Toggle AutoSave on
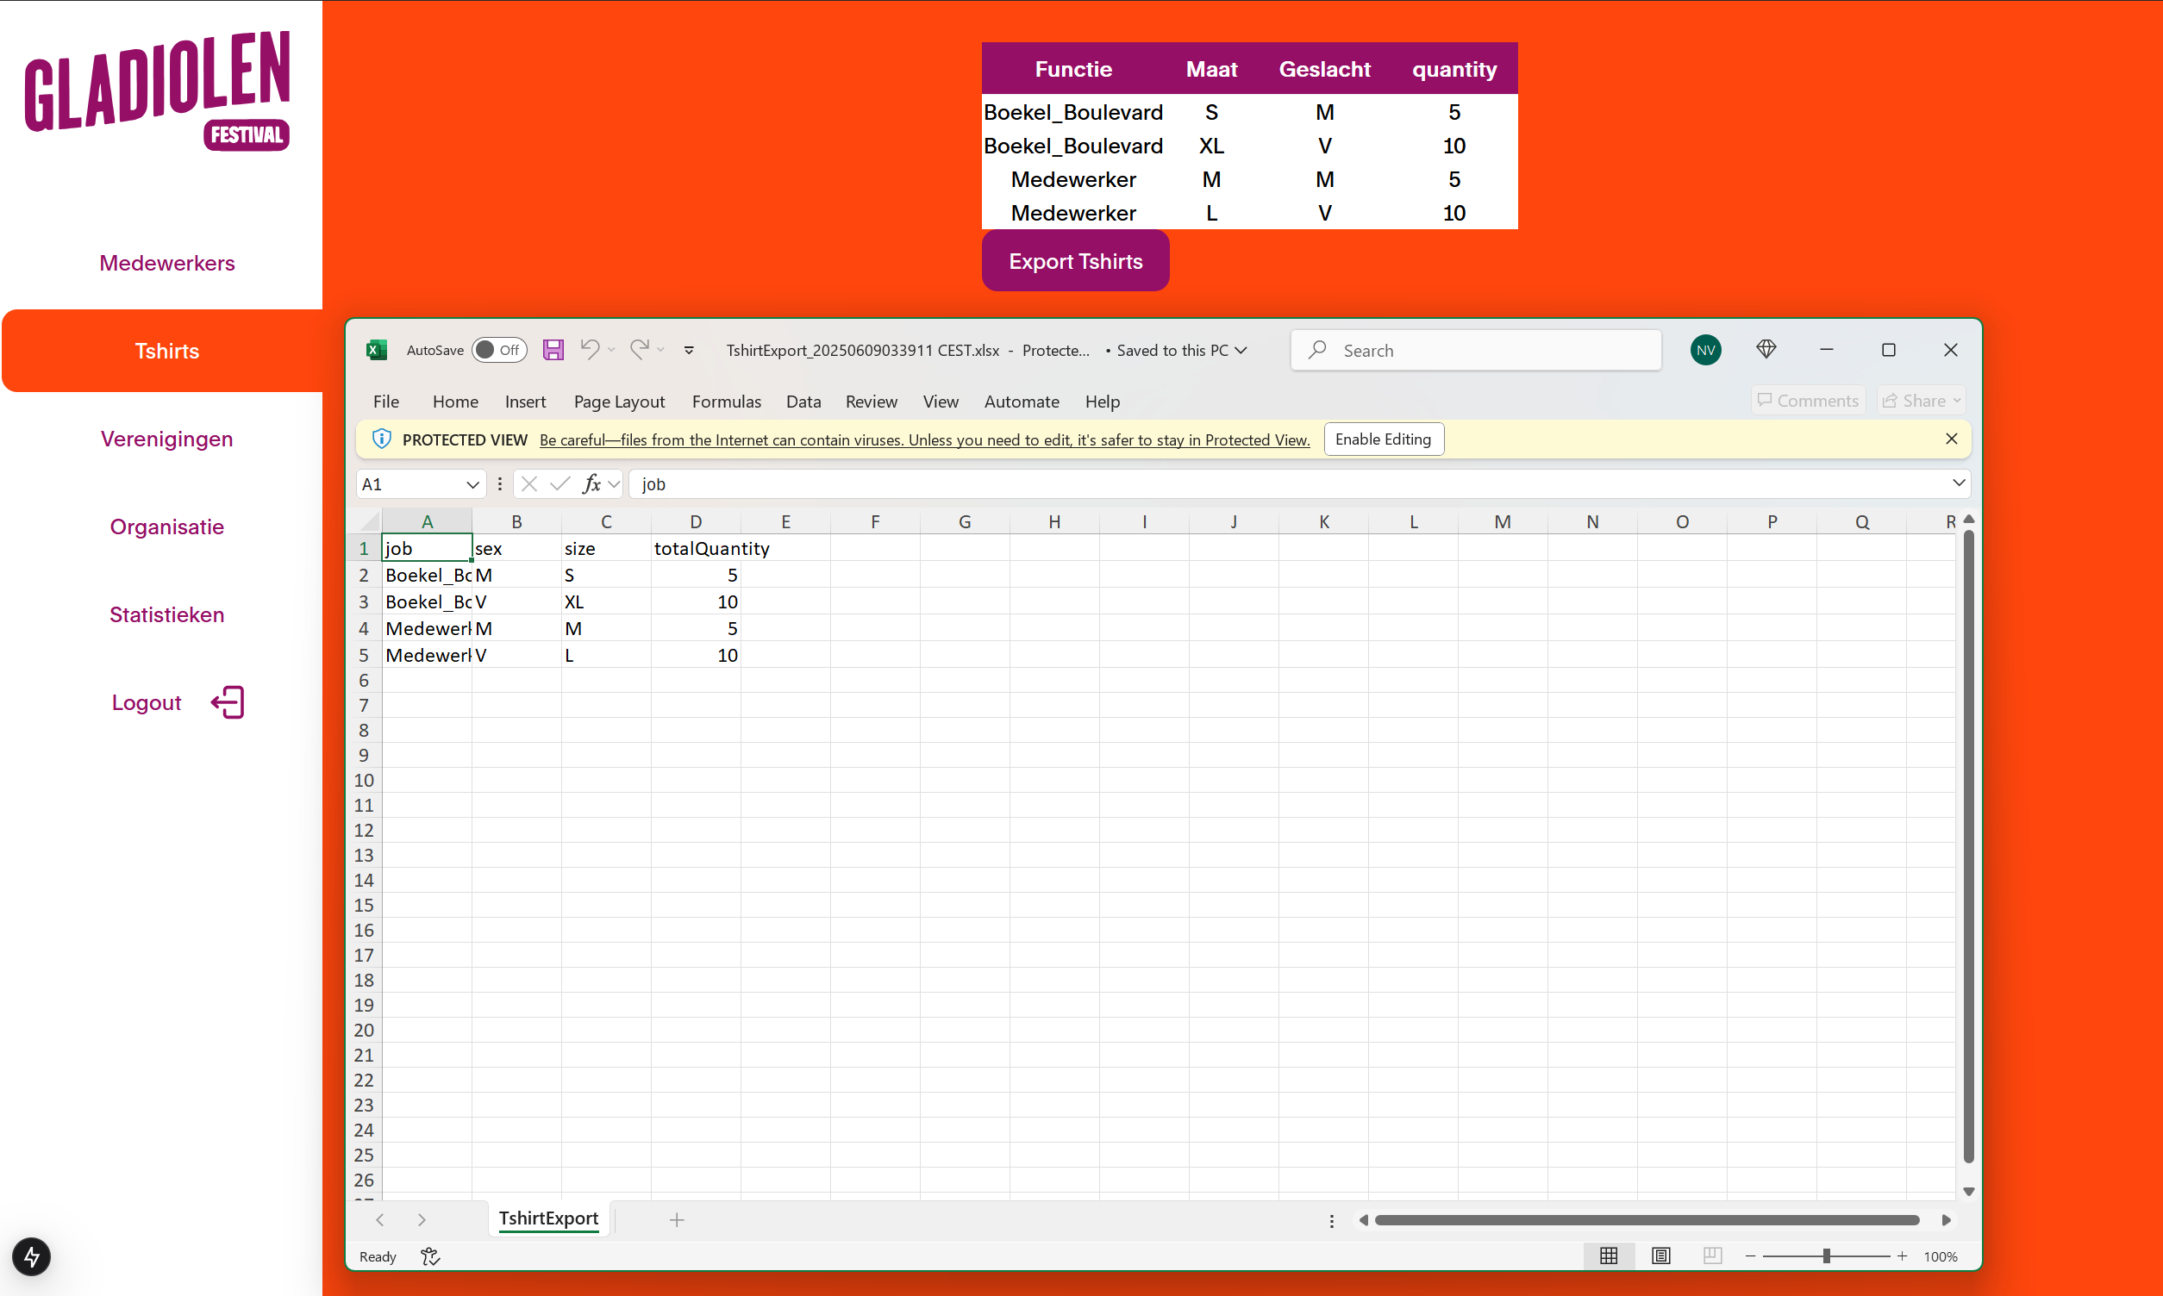 point(498,349)
